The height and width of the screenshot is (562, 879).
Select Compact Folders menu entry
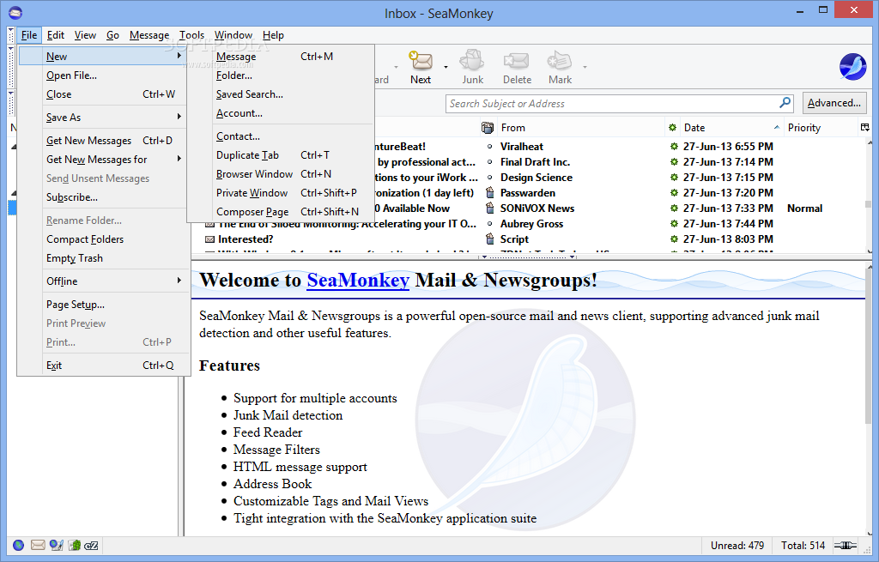coord(103,239)
